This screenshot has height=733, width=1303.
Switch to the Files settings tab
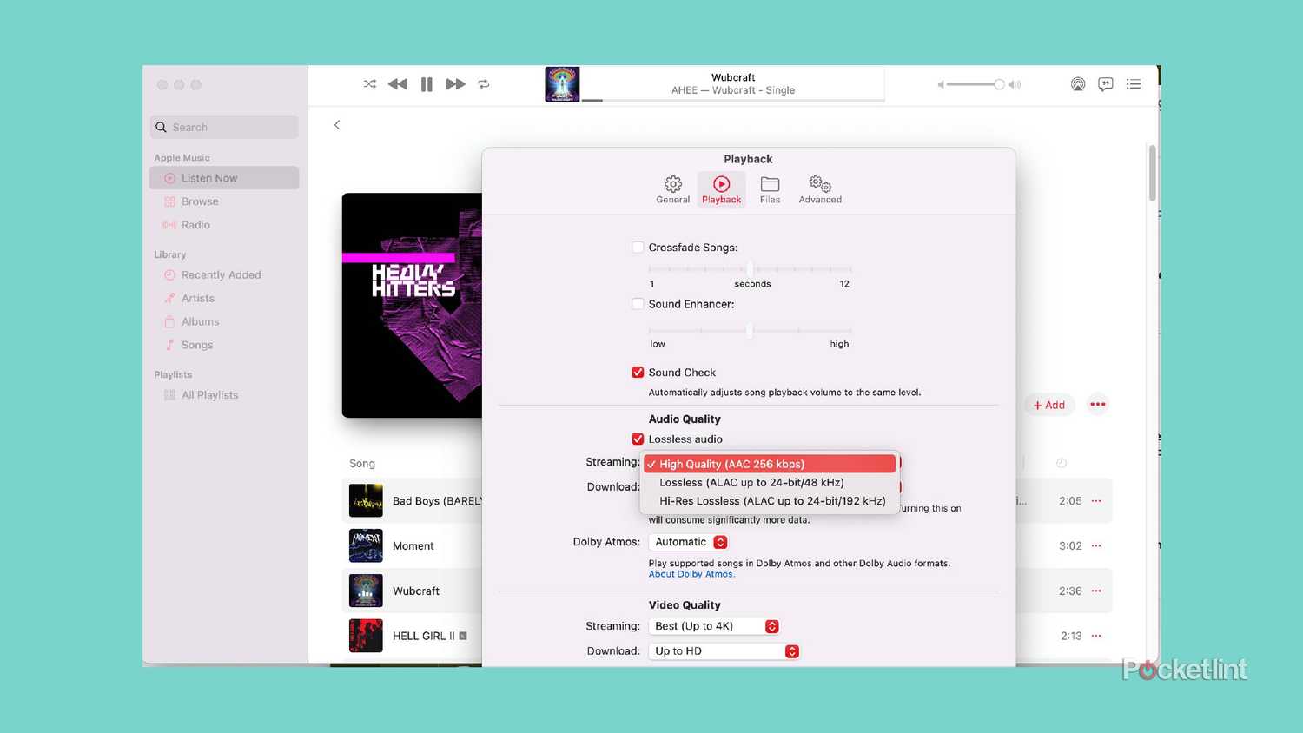[770, 188]
